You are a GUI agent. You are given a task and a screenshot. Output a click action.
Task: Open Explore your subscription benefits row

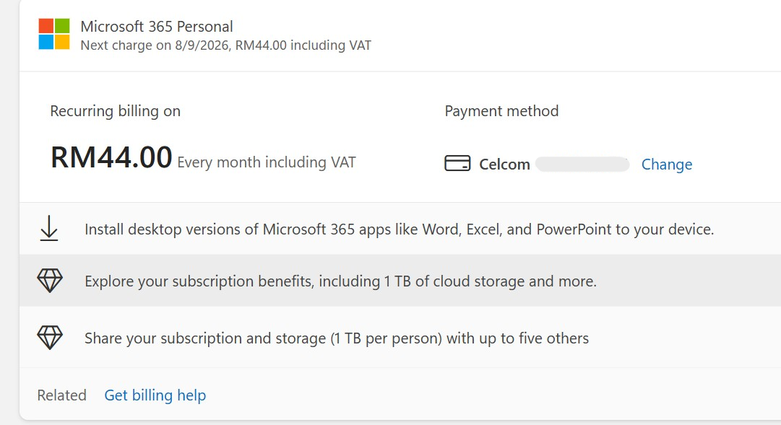pyautogui.click(x=400, y=281)
